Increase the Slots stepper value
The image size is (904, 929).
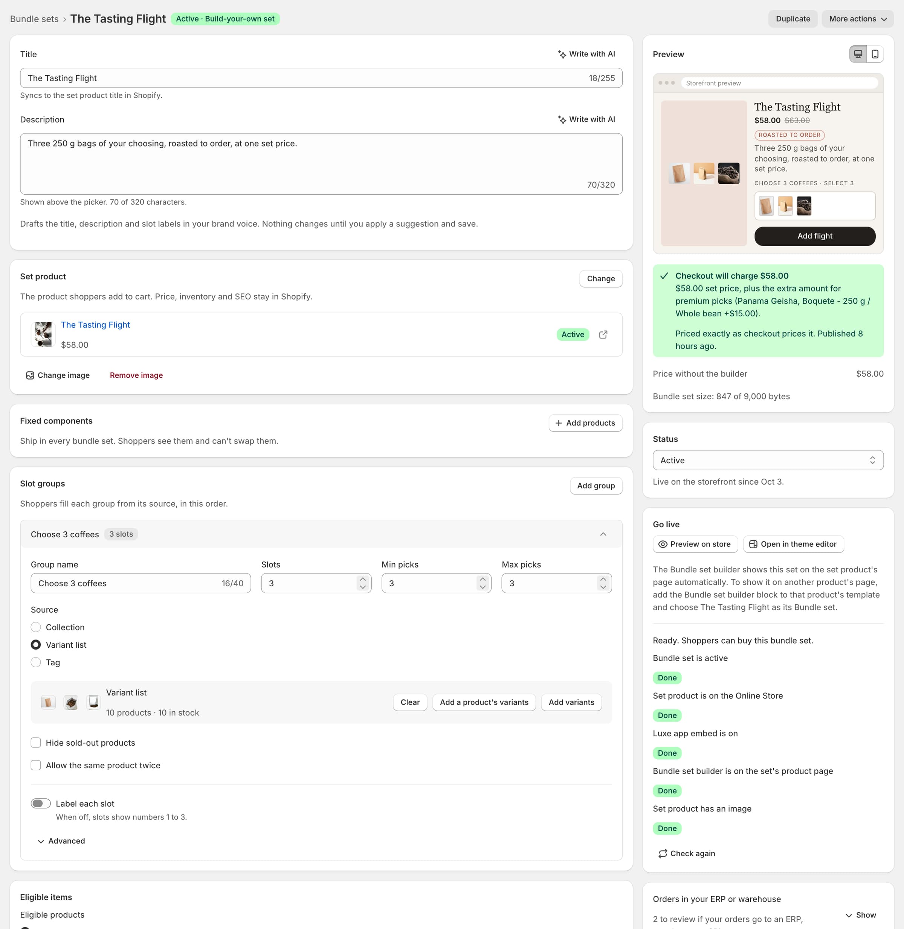pyautogui.click(x=363, y=579)
